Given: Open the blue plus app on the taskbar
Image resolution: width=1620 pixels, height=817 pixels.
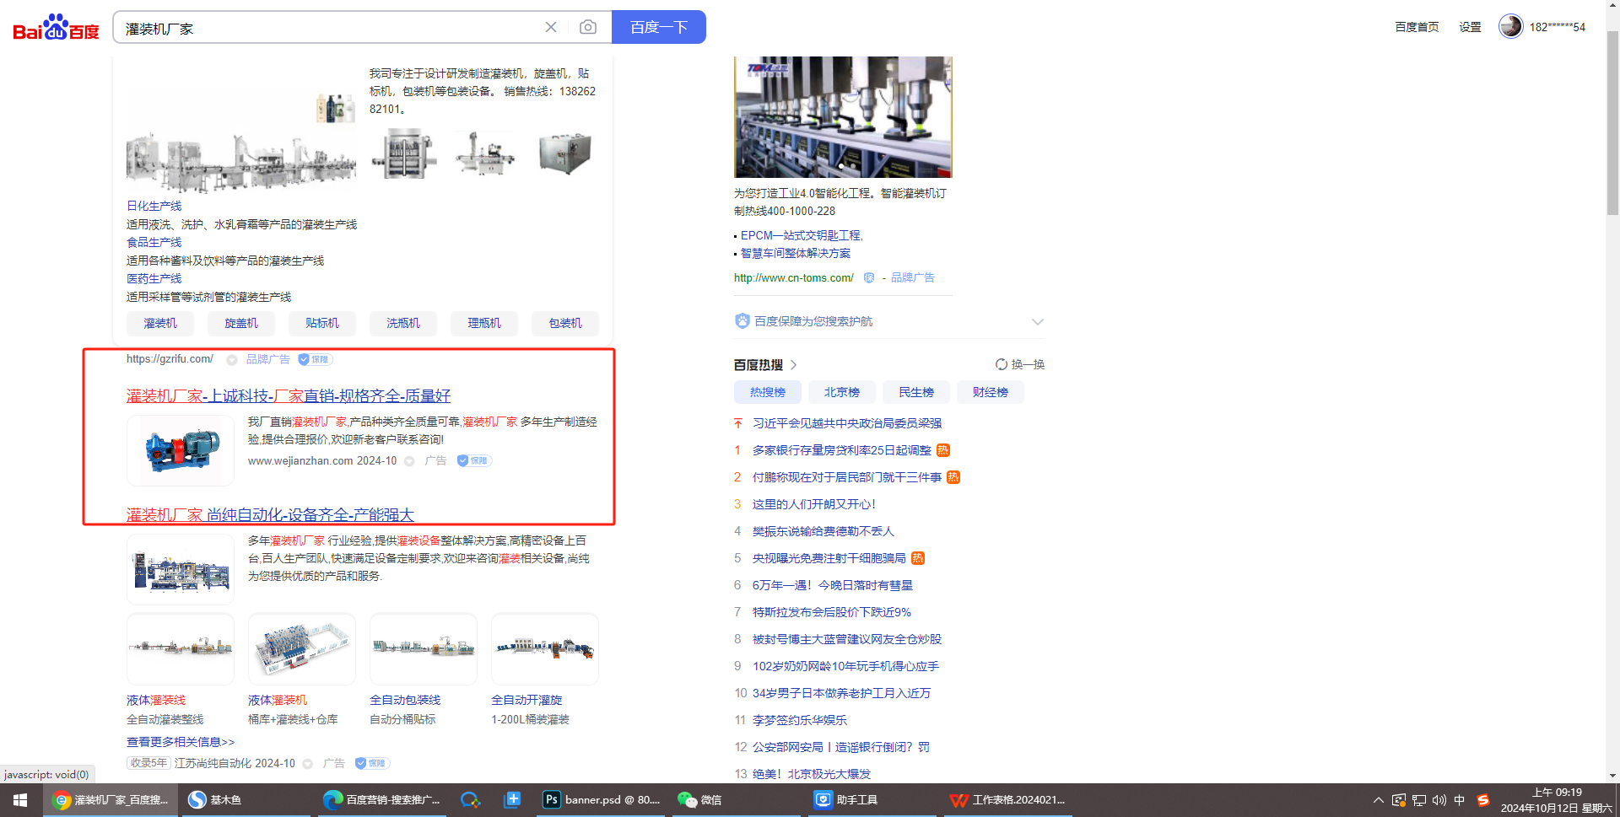Looking at the screenshot, I should (512, 800).
